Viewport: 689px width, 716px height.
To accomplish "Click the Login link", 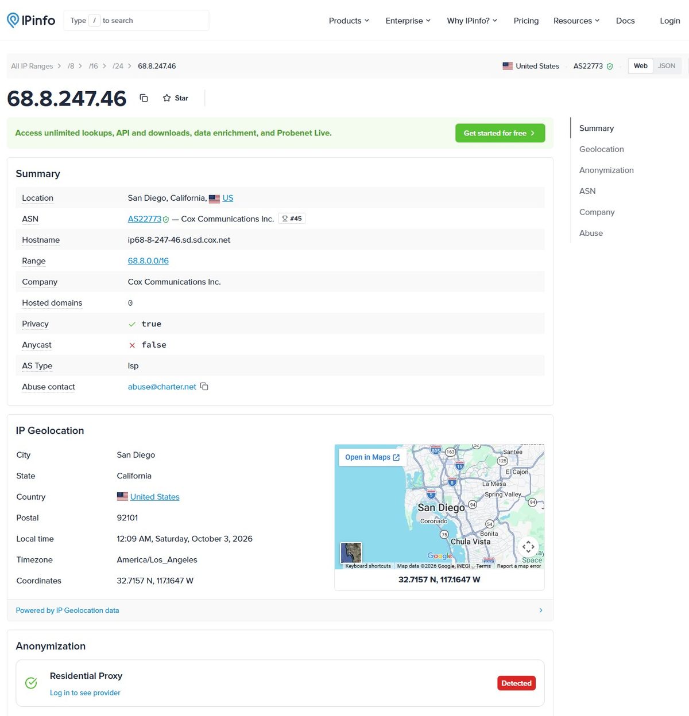I will pos(669,21).
